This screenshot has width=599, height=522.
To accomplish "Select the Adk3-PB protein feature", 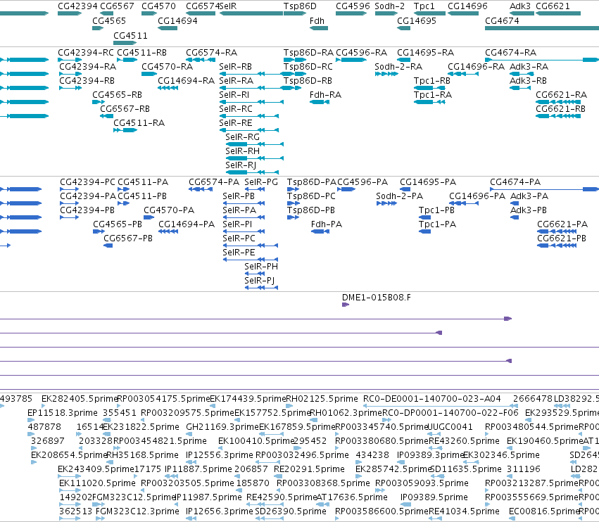I will pos(515,217).
